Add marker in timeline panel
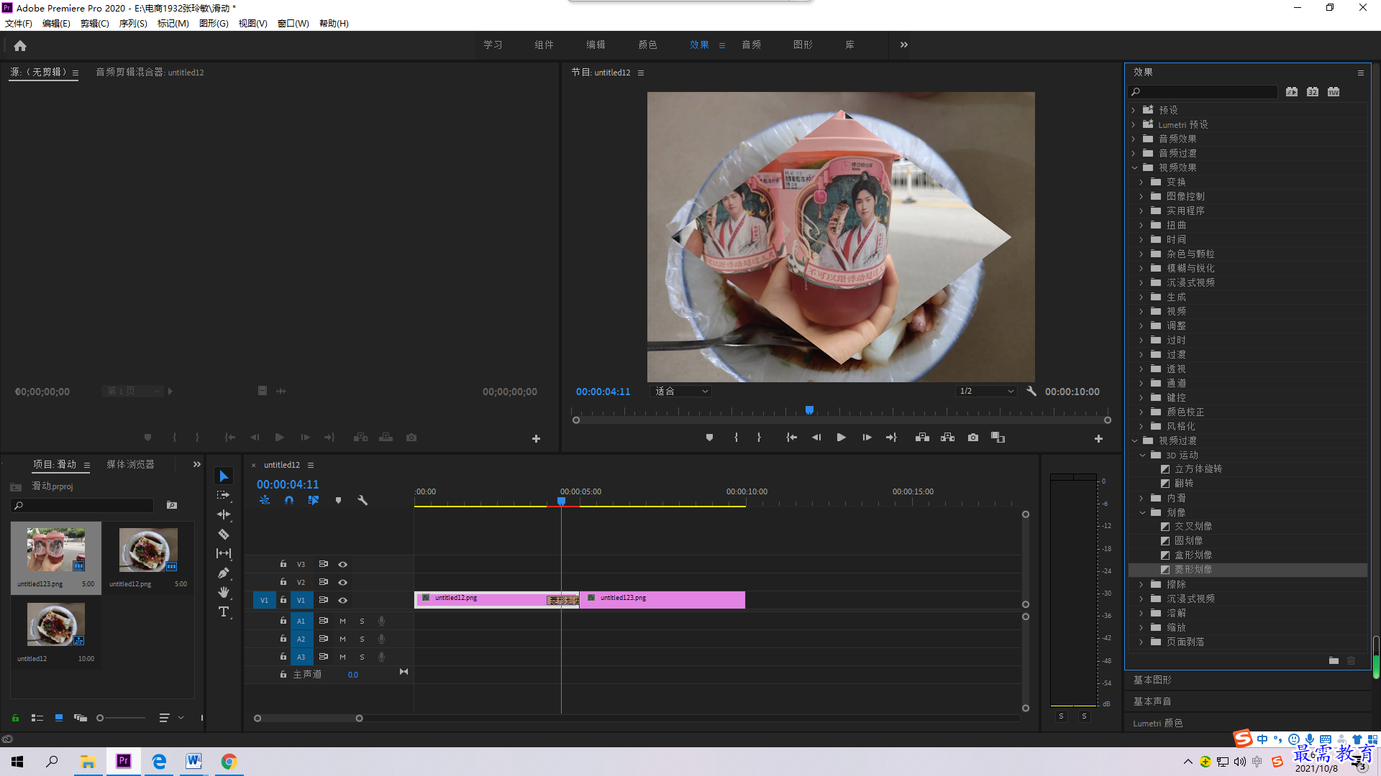 click(338, 500)
